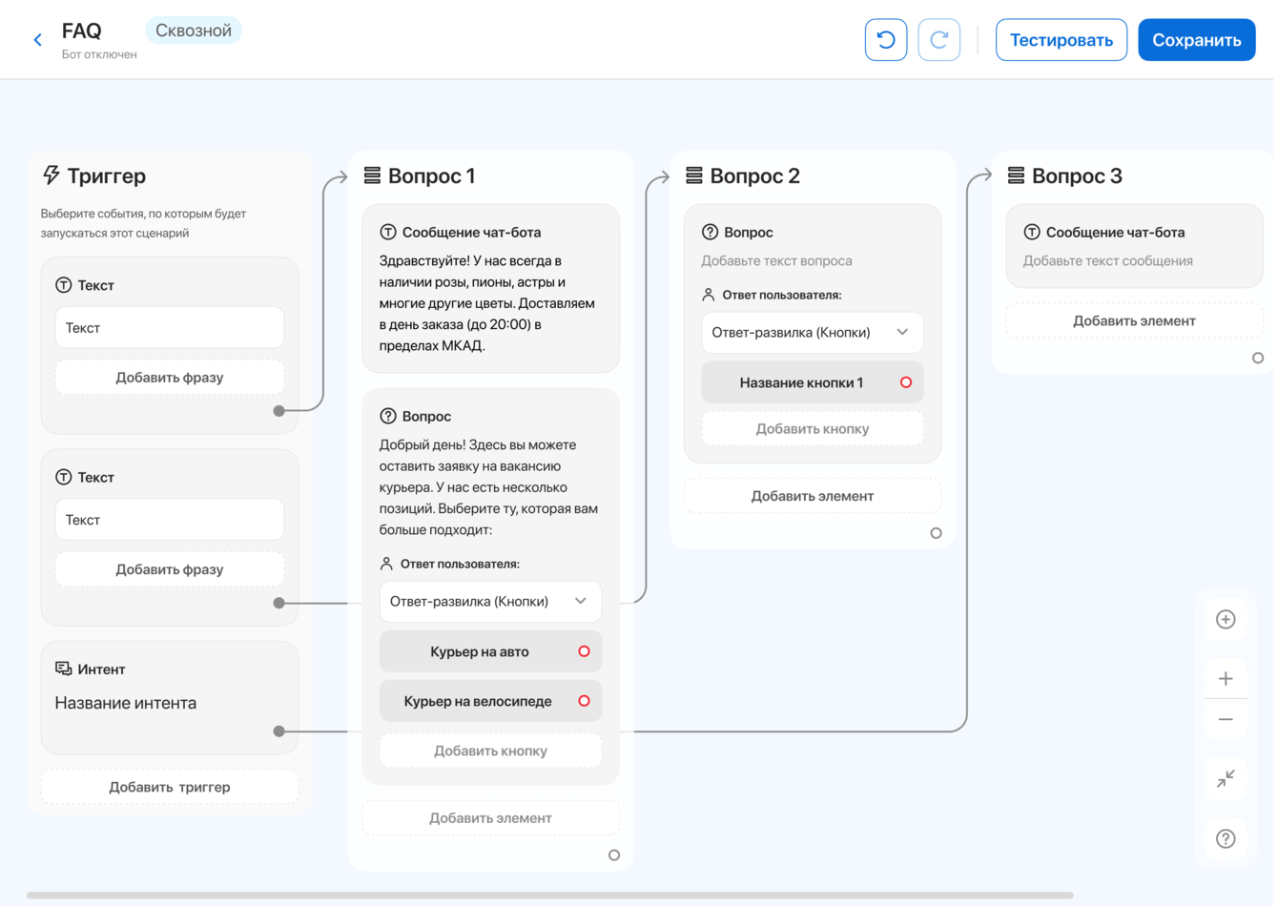Expand «Ответ-развилка (Кнопки)» dropdown in Вопрос 2
The height and width of the screenshot is (906, 1278).
click(813, 333)
